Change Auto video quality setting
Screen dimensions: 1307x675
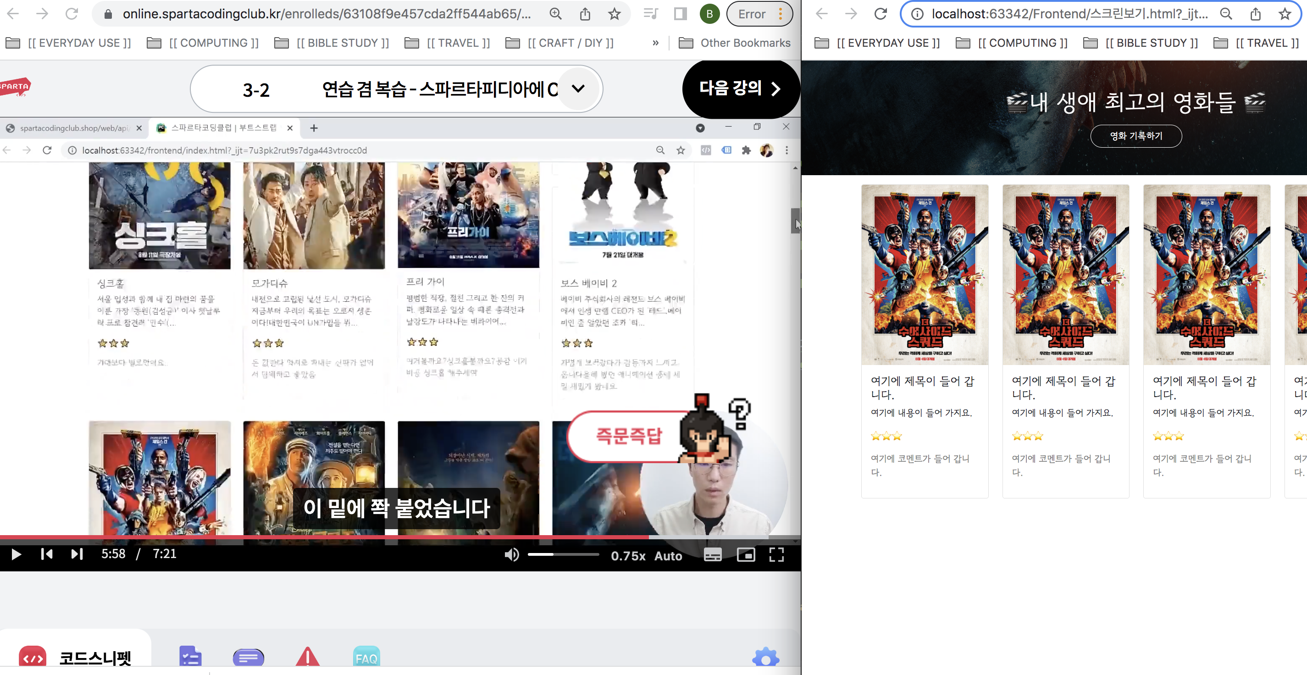tap(668, 556)
